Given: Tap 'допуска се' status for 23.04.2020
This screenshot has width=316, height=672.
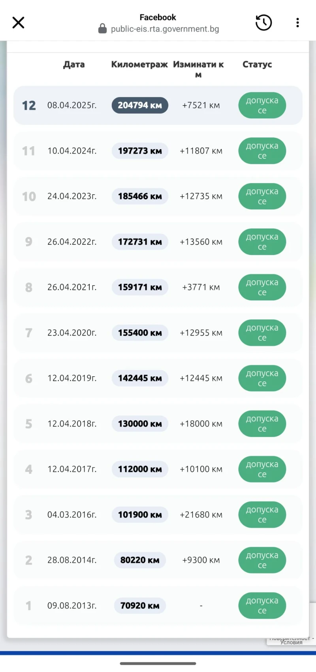Looking at the screenshot, I should coord(262,333).
